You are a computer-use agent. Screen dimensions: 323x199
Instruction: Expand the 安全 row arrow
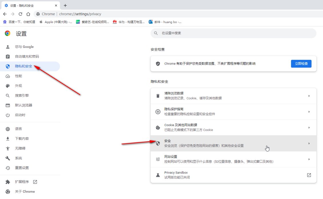pos(309,144)
